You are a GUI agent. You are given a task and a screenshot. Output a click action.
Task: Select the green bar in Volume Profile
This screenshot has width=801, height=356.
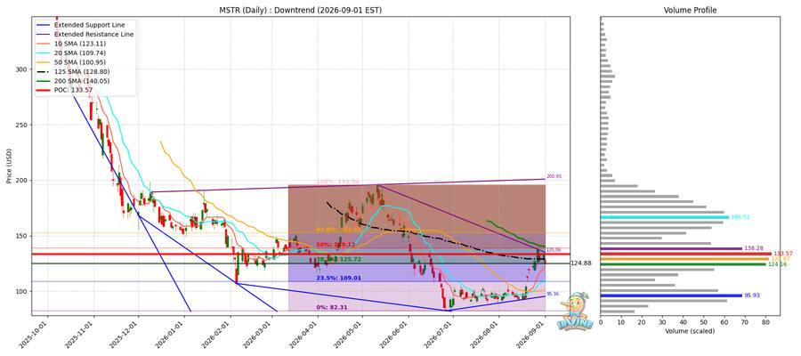point(684,264)
